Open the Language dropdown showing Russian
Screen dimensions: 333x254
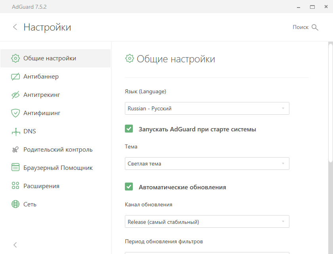[x=207, y=108]
